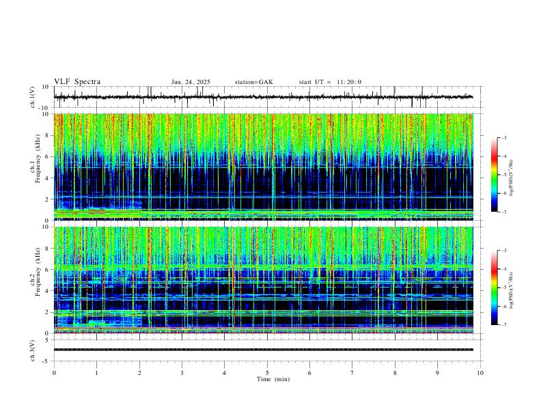Image resolution: width=541 pixels, height=418 pixels.
Task: Click time axis tick label '2'
Action: [x=139, y=373]
